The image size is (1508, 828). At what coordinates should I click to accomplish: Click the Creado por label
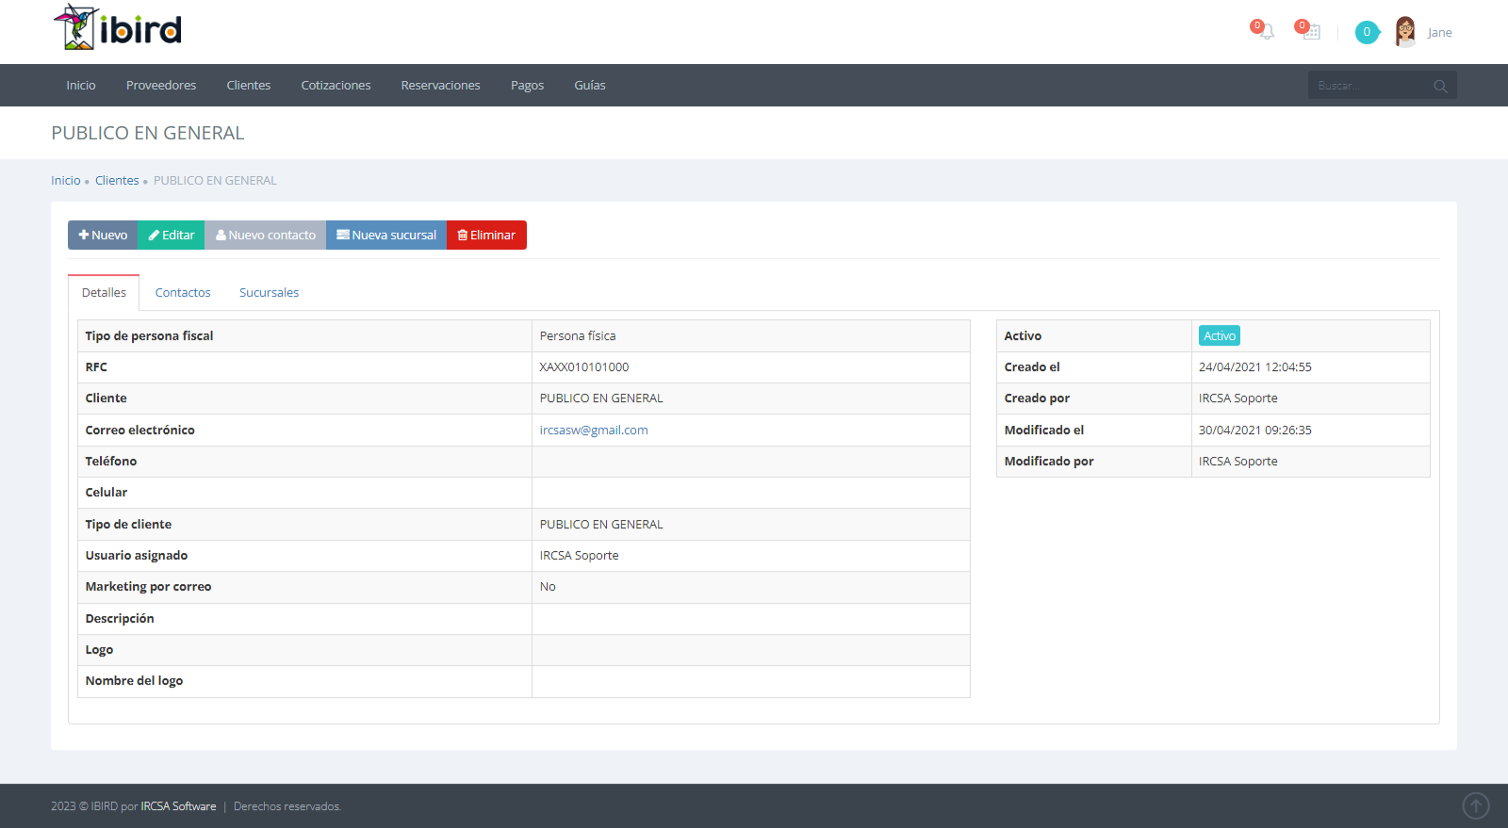(x=1037, y=398)
